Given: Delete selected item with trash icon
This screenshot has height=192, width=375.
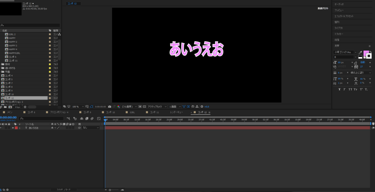Looking at the screenshot, I should click(25, 107).
